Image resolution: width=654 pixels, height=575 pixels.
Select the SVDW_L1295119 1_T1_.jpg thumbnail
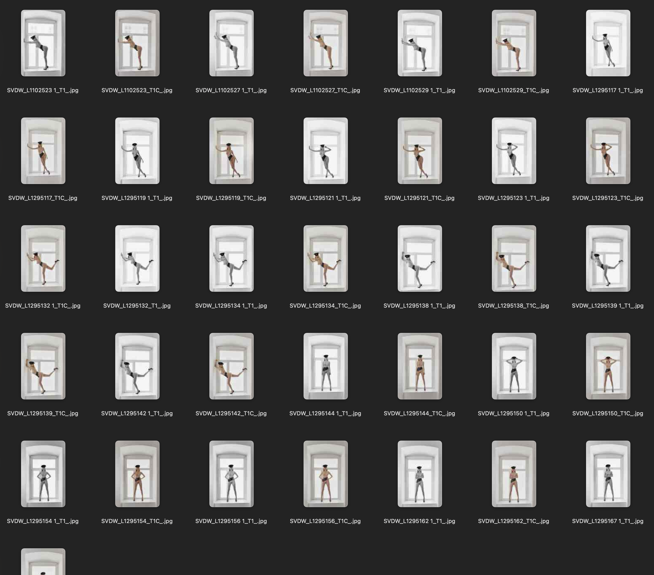click(x=137, y=150)
